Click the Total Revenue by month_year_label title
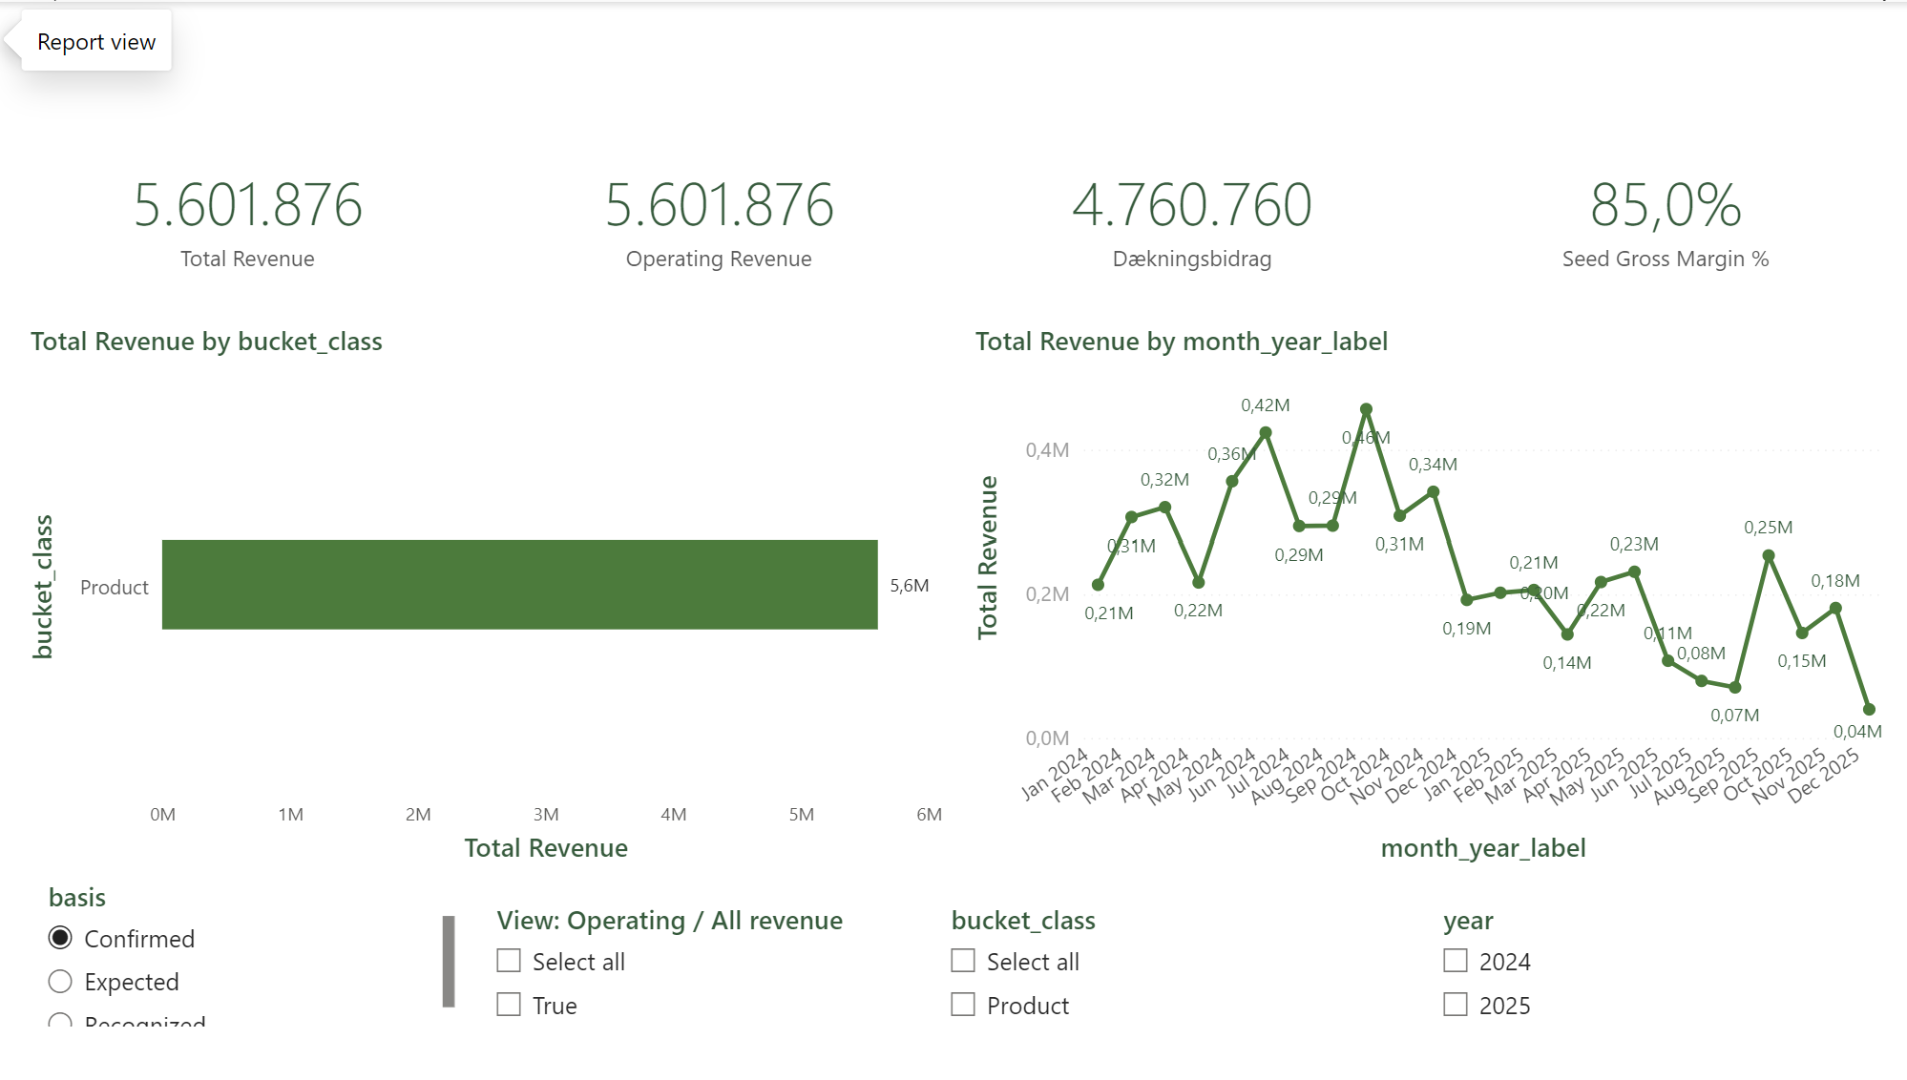 (x=1182, y=342)
